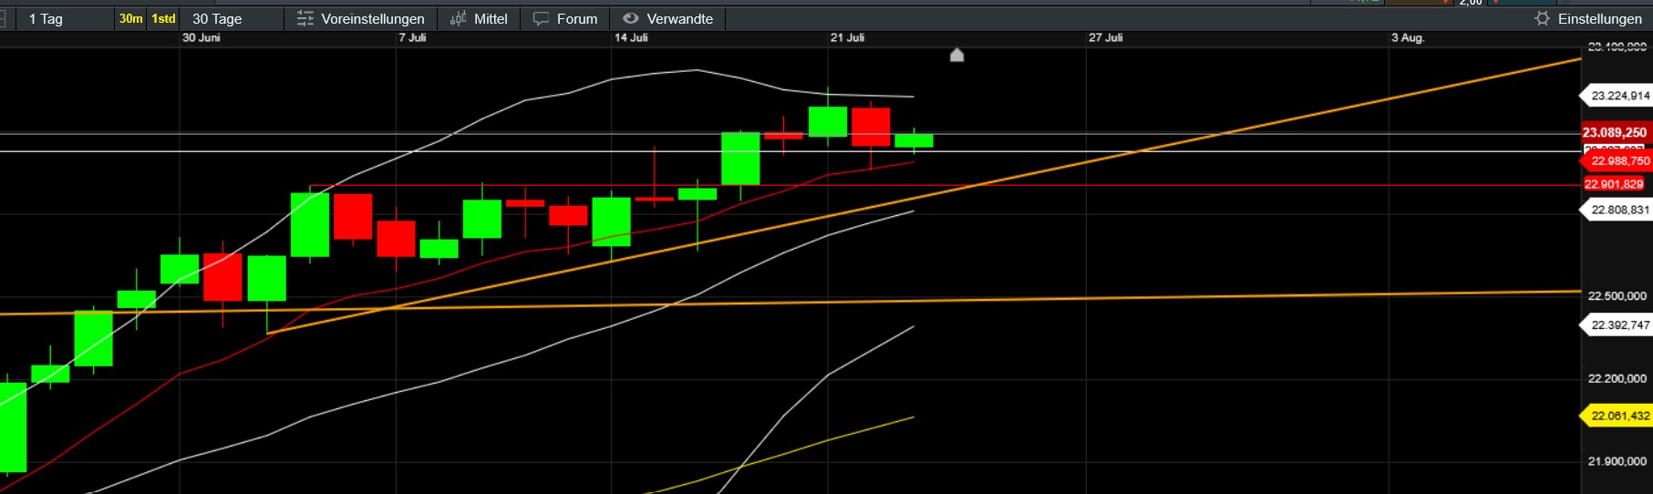
Task: Select the 7 Juli date label
Action: (412, 38)
